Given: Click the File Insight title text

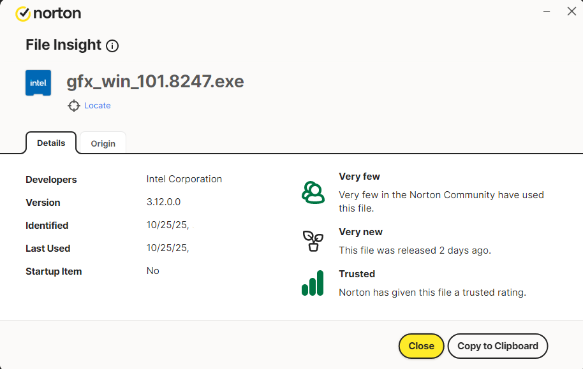Looking at the screenshot, I should (x=63, y=45).
